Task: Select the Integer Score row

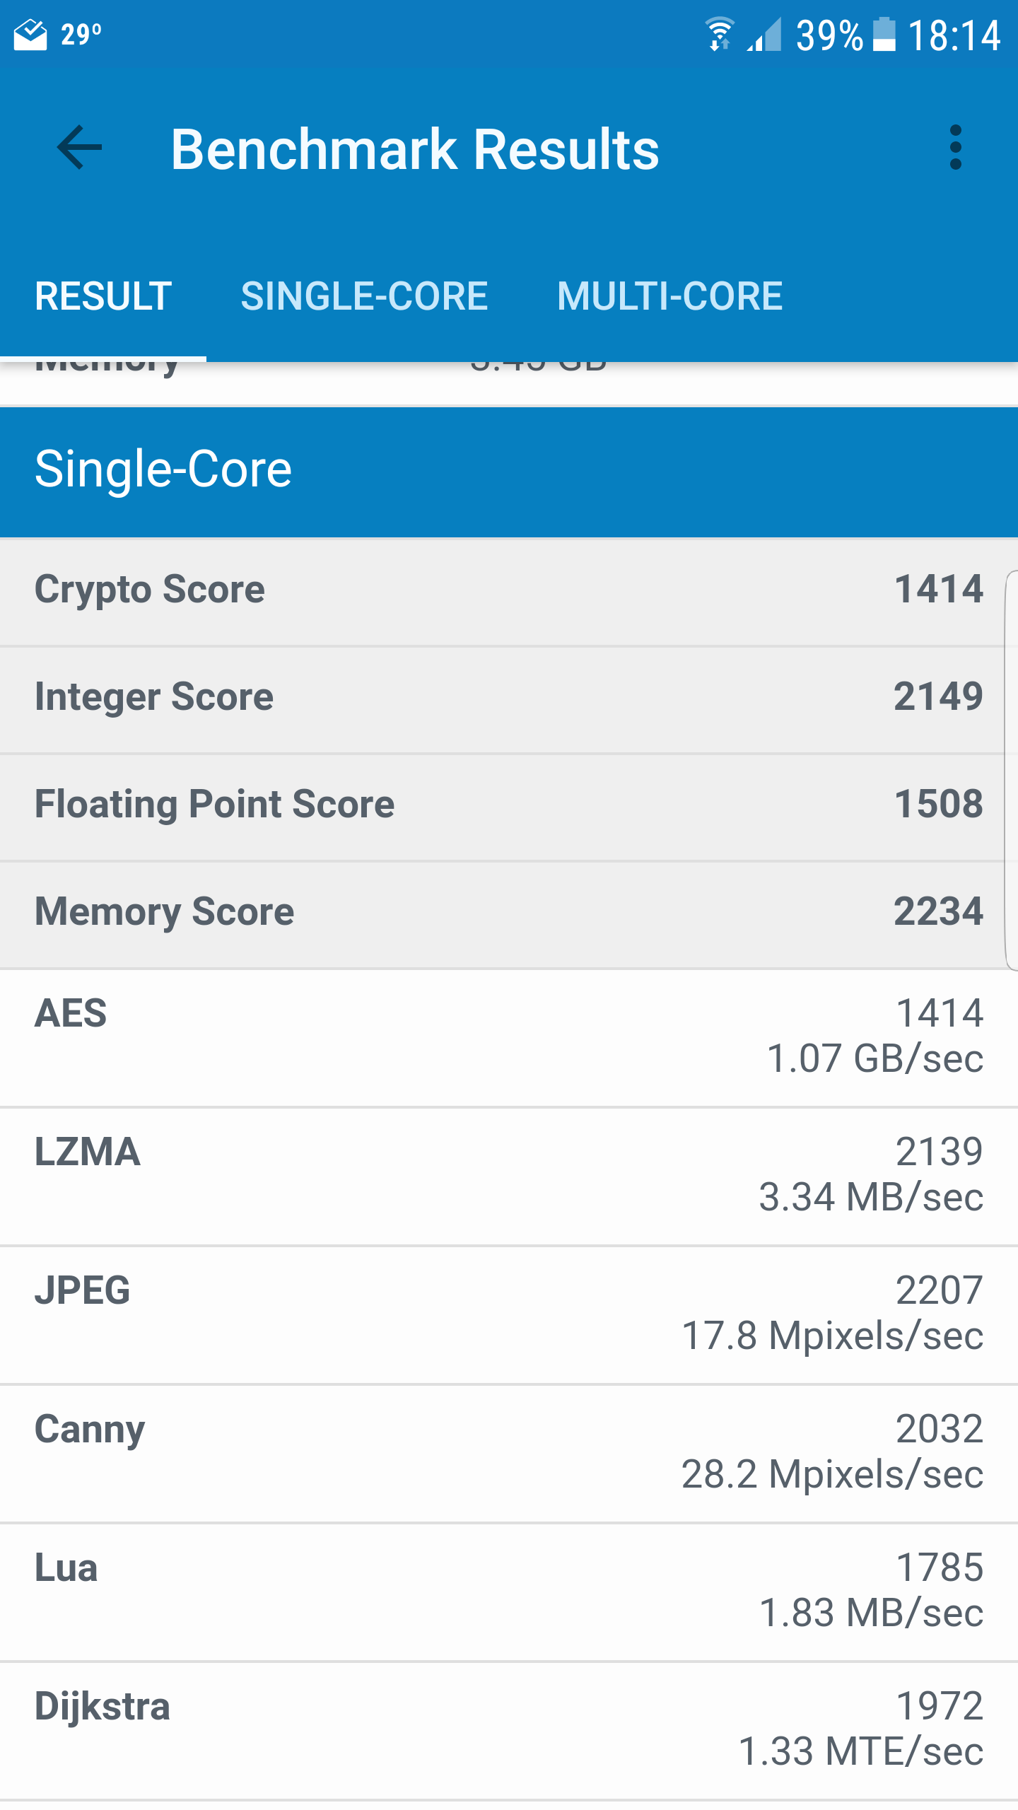Action: 509,697
